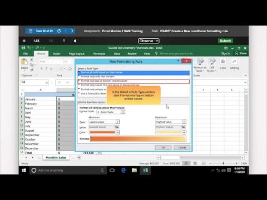The height and width of the screenshot is (200, 267).
Task: Pause the training playback
Action: pos(24,41)
